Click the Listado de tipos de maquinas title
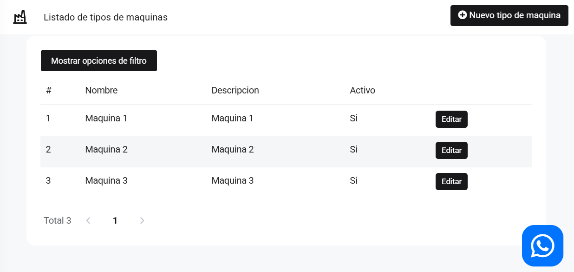This screenshot has width=574, height=272. 105,17
